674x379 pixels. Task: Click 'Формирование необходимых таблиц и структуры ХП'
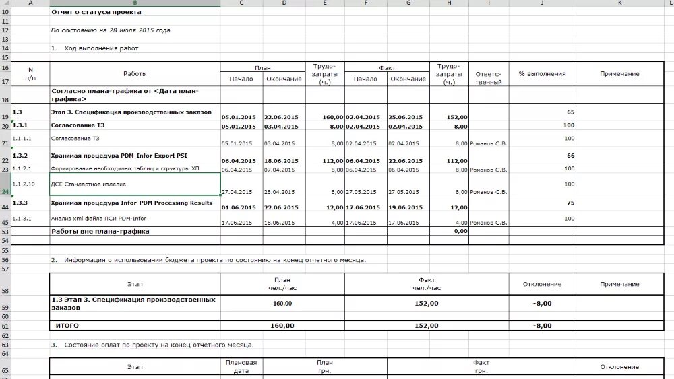(125, 169)
